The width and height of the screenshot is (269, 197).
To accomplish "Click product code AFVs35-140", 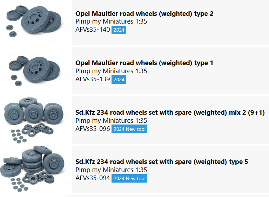I will click(x=93, y=30).
